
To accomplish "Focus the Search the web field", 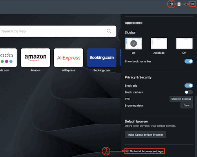I will pyautogui.click(x=58, y=31).
